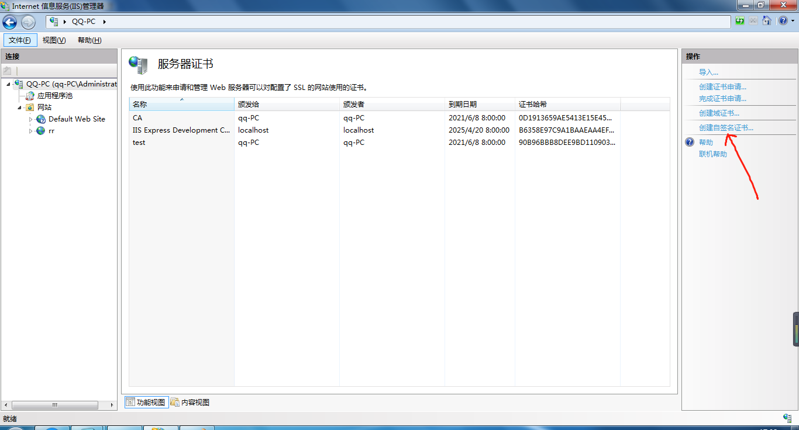The width and height of the screenshot is (799, 430).
Task: Select the CA certificate row name
Action: point(137,118)
